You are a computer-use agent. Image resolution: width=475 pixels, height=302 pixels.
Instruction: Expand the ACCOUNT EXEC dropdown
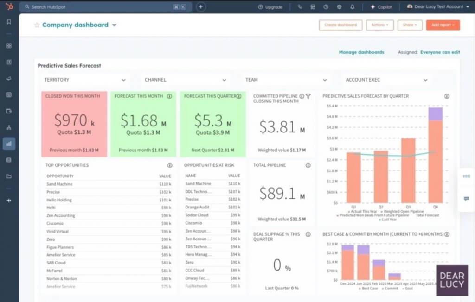pos(386,79)
